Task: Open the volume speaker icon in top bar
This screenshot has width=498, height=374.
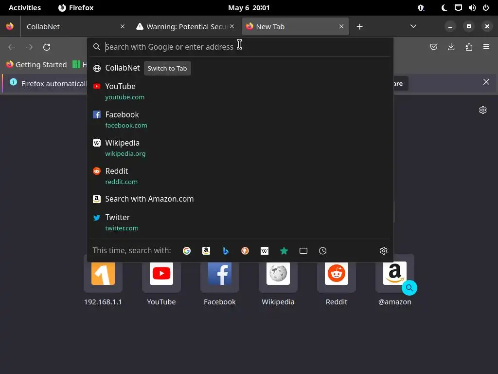Action: (472, 8)
